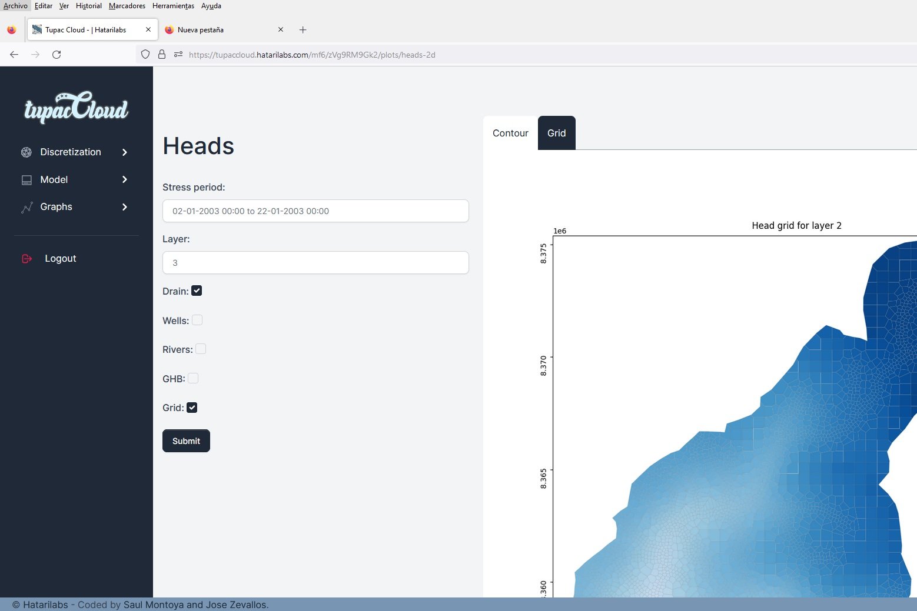Viewport: 917px width, 611px height.
Task: Click the Submit button
Action: (x=186, y=441)
